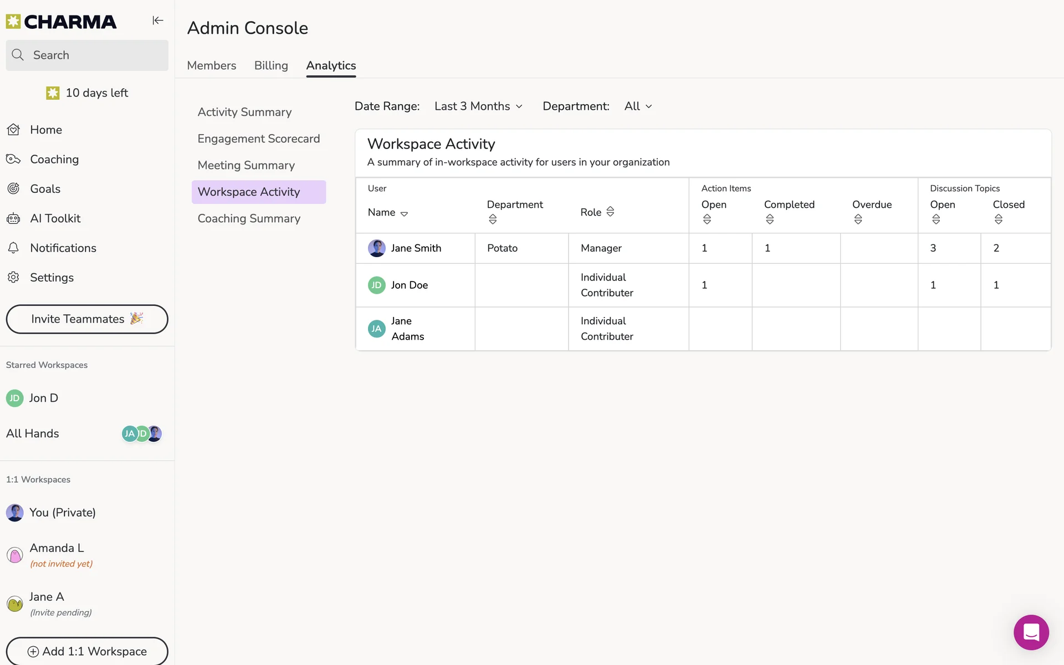
Task: Open Settings gear icon
Action: coord(14,278)
